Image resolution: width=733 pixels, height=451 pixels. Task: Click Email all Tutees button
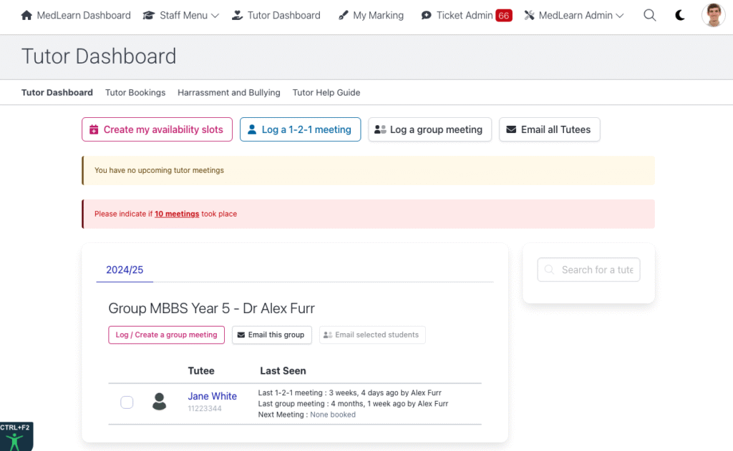[549, 129]
